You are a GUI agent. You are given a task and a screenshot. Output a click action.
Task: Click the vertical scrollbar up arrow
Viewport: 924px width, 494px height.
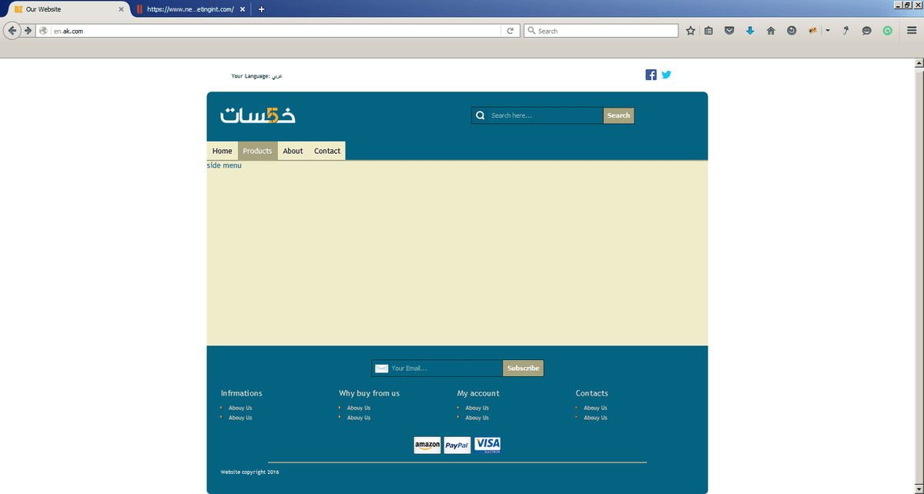coord(919,64)
